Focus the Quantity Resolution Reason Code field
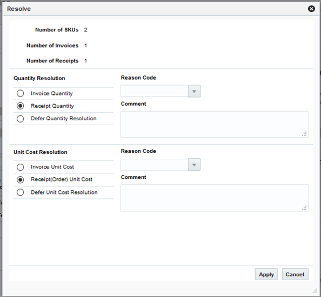The height and width of the screenshot is (297, 321). coord(155,92)
